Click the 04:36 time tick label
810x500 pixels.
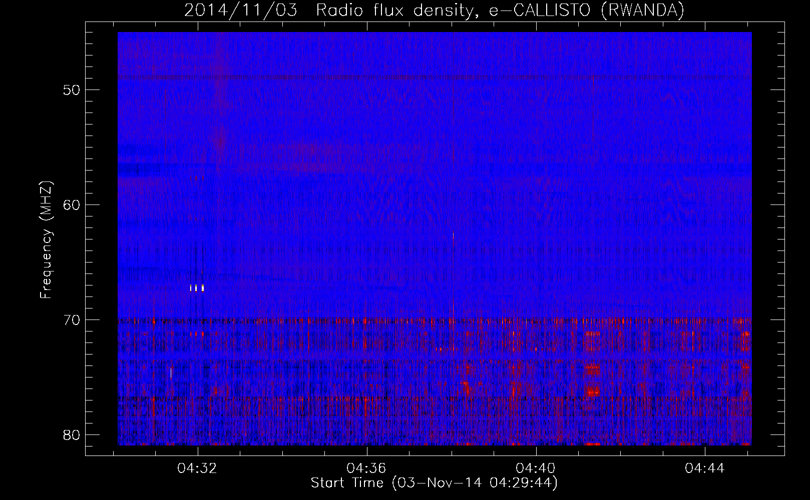coord(366,468)
